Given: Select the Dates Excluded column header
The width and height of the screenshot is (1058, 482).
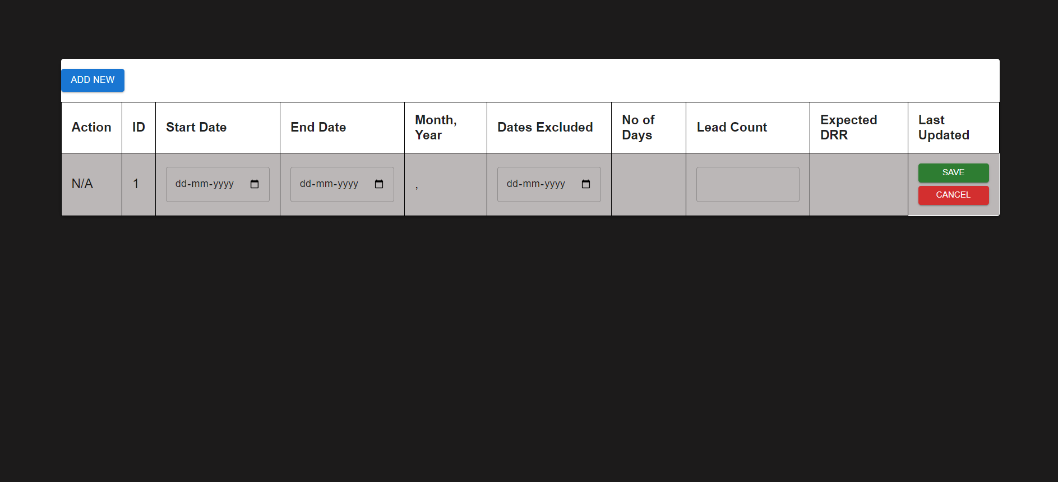Looking at the screenshot, I should pos(545,127).
